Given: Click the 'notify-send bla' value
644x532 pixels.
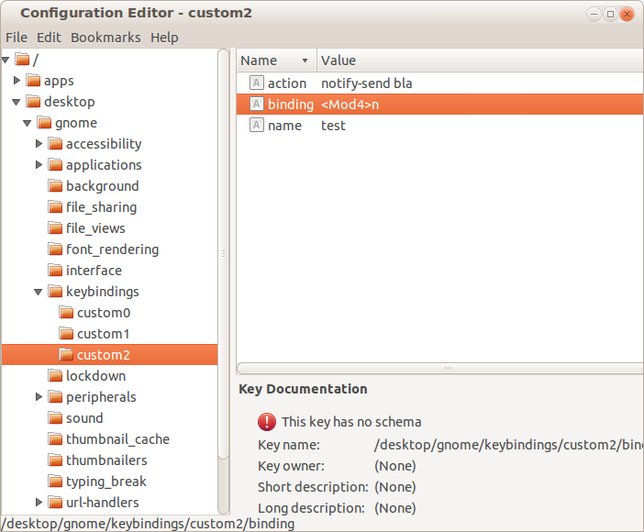Looking at the screenshot, I should pos(366,83).
